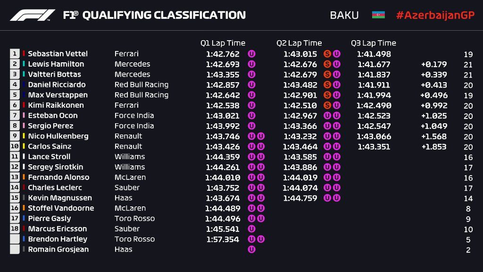Select the Q2 Lap Time column header
The width and height of the screenshot is (483, 272).
pos(299,43)
